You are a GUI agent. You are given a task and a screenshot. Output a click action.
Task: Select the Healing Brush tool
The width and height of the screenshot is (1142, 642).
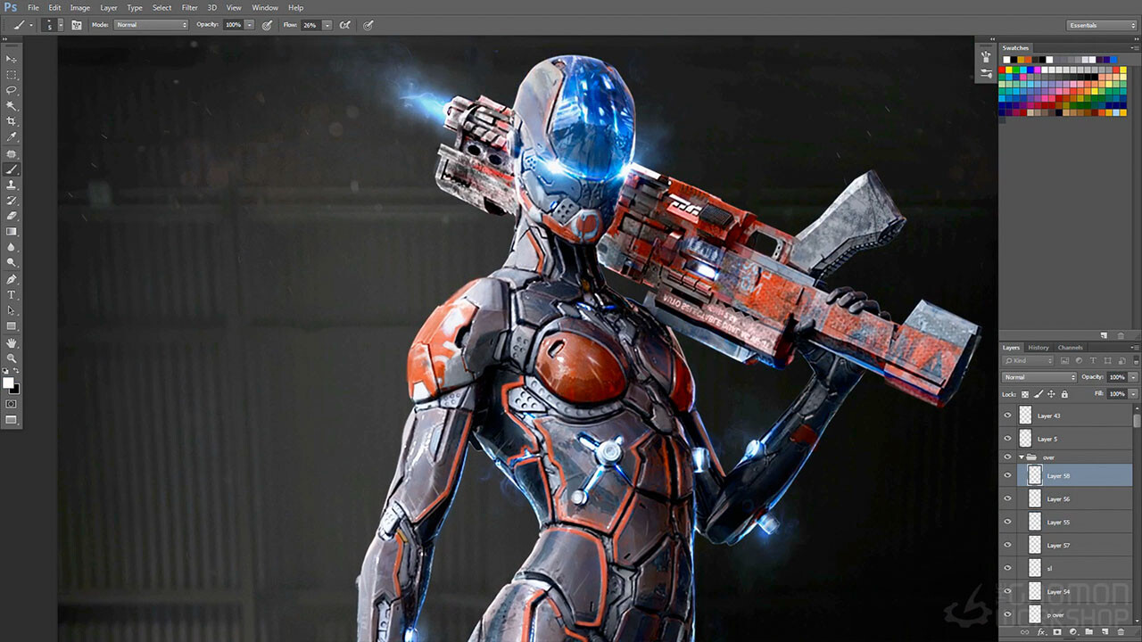pos(12,153)
